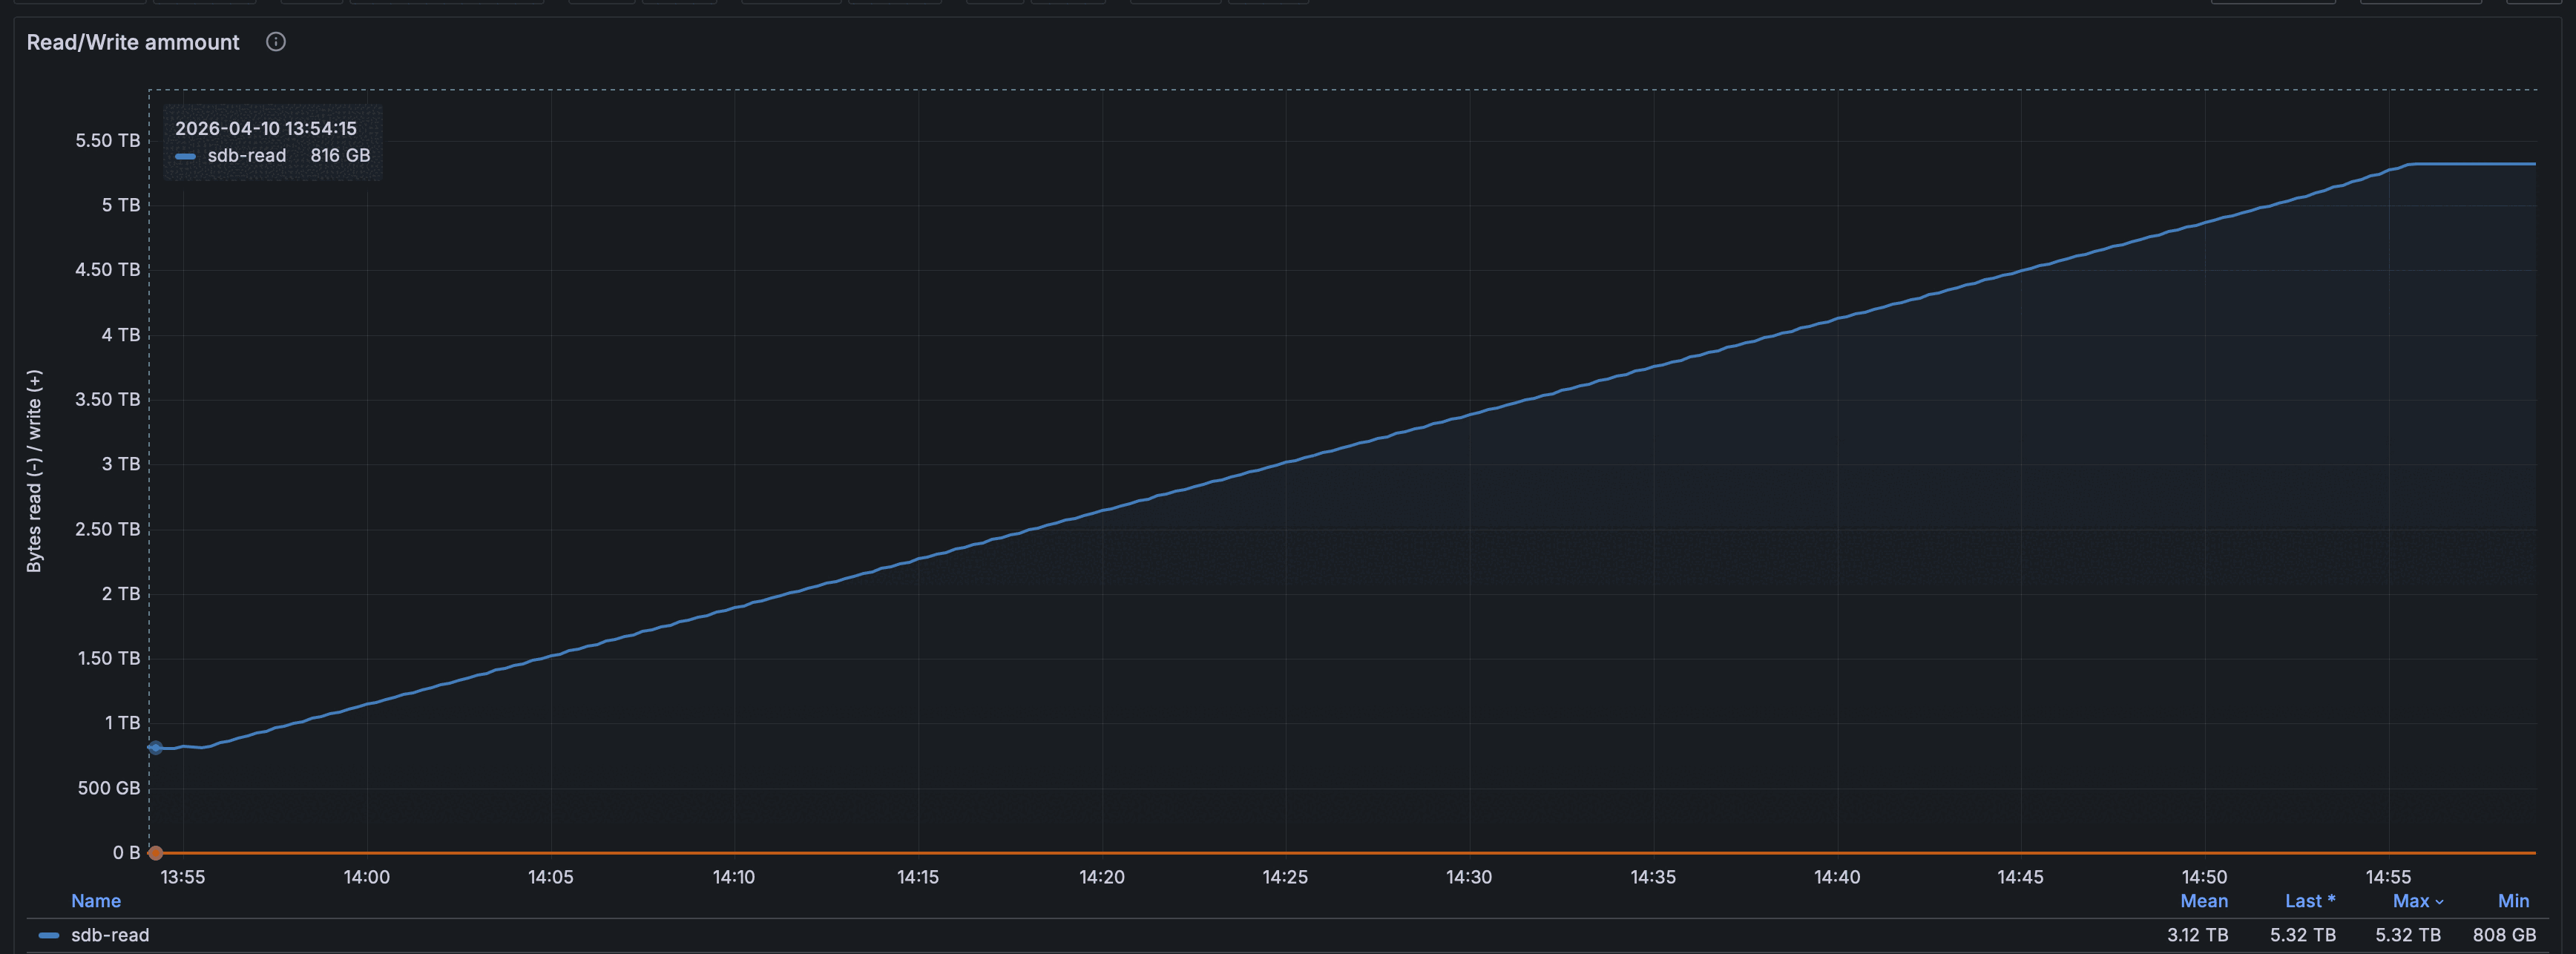Click the 13:55 label on time axis

183,877
